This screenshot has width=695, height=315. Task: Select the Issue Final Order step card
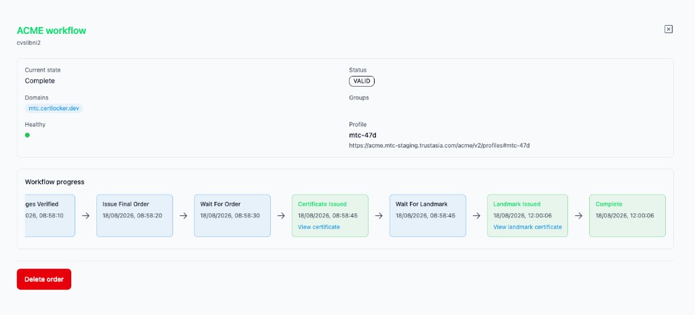coord(135,215)
